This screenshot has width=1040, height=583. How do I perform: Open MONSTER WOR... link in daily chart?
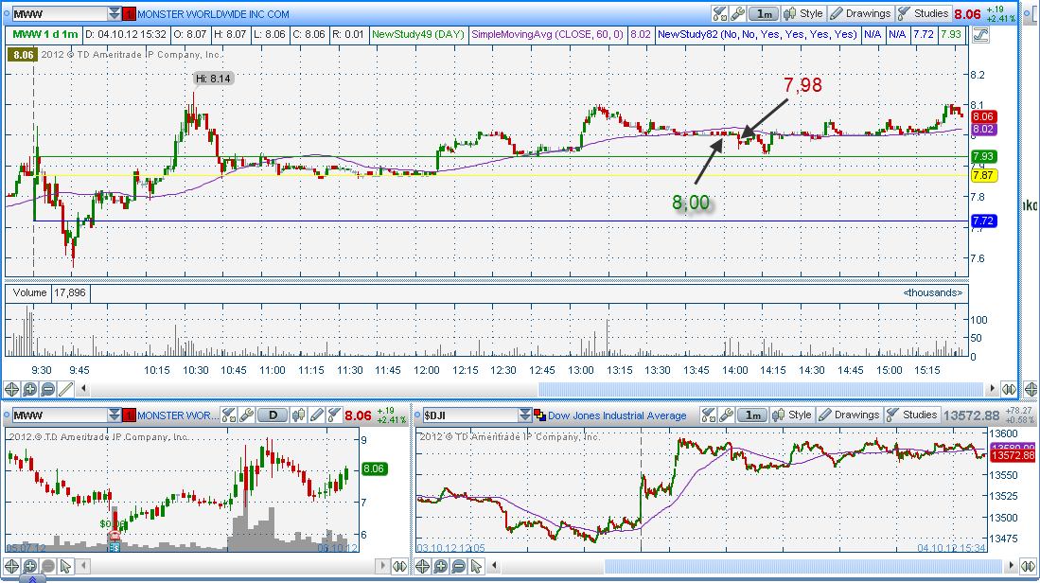[178, 415]
